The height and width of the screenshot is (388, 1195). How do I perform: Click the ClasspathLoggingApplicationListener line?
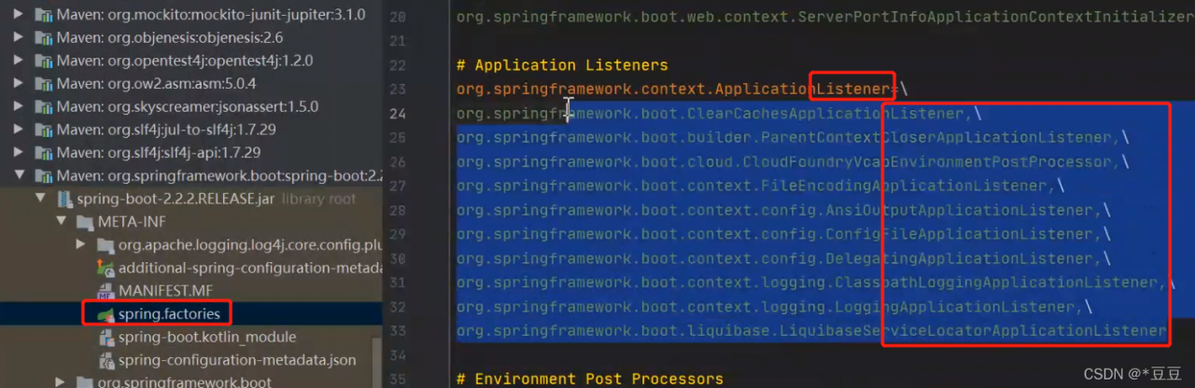click(x=816, y=283)
